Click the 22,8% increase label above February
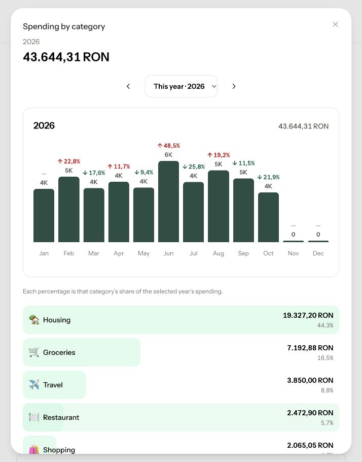The width and height of the screenshot is (362, 462). tap(69, 161)
